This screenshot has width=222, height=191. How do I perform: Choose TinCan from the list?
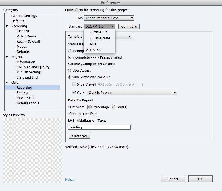pyautogui.click(x=95, y=50)
